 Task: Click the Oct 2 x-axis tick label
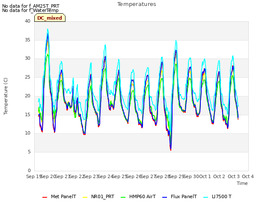tap(219, 176)
